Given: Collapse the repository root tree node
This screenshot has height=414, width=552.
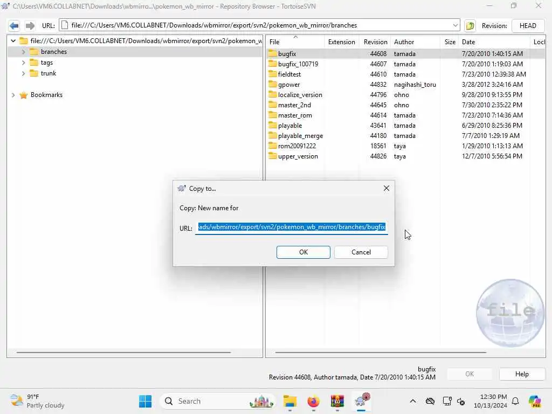Looking at the screenshot, I should (x=13, y=41).
